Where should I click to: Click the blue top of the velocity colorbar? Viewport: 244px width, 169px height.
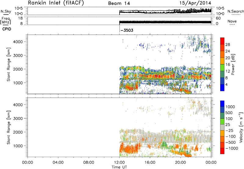coord(222,104)
